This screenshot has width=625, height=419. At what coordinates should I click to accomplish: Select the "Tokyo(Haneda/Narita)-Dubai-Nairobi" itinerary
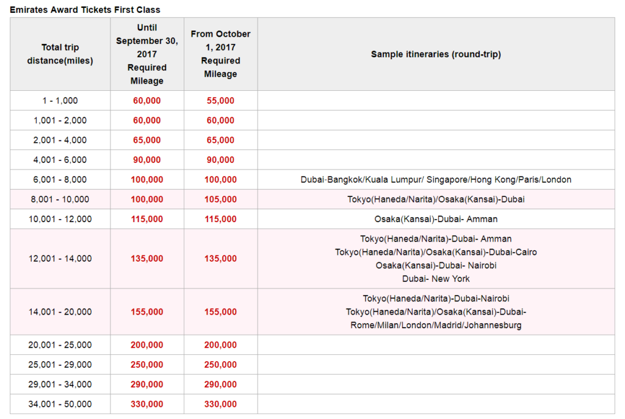point(436,298)
